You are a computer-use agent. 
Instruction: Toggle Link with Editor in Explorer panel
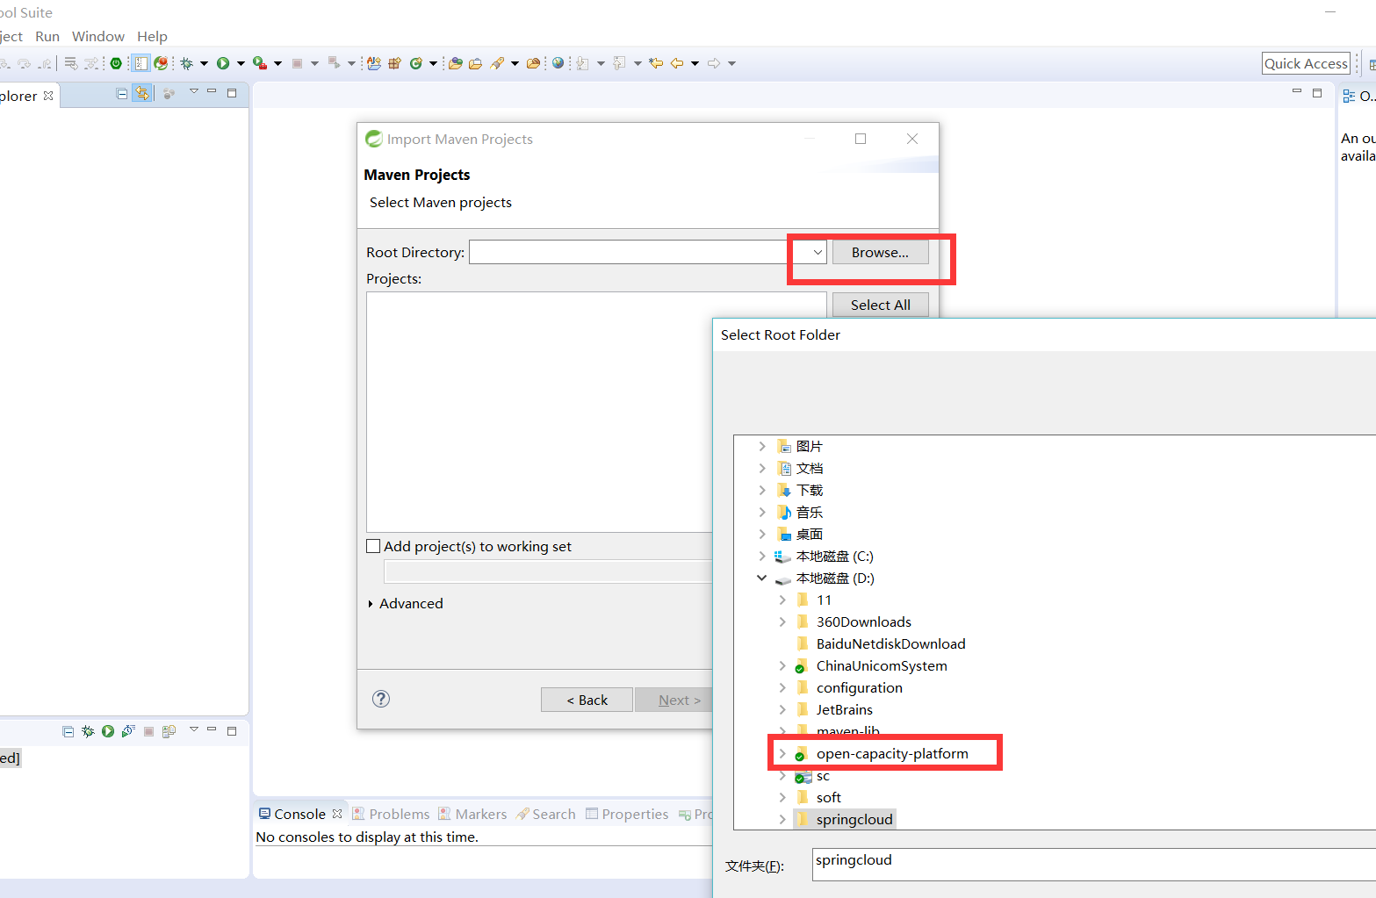pyautogui.click(x=142, y=94)
